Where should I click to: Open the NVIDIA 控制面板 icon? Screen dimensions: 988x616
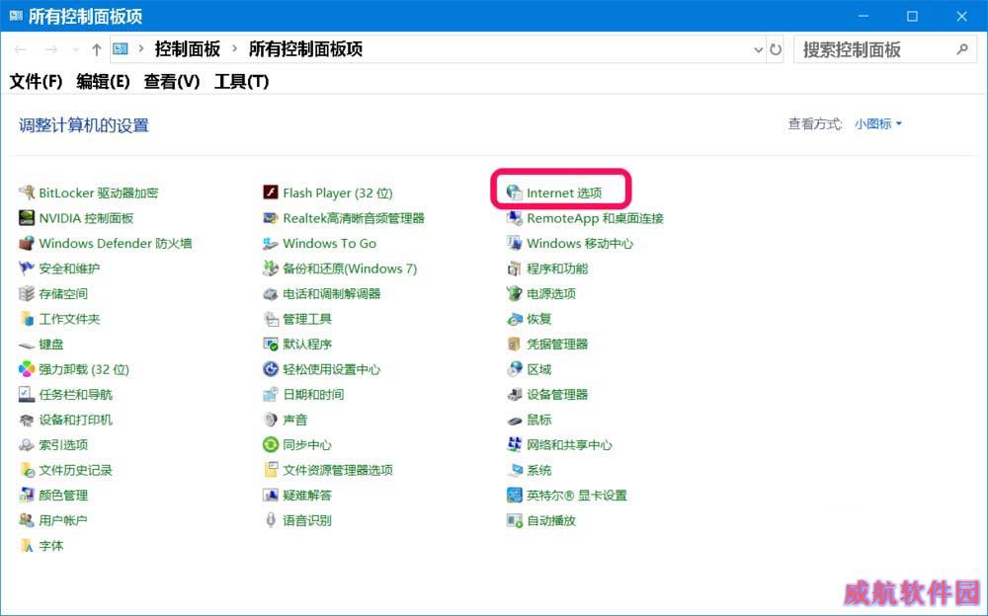click(x=27, y=218)
